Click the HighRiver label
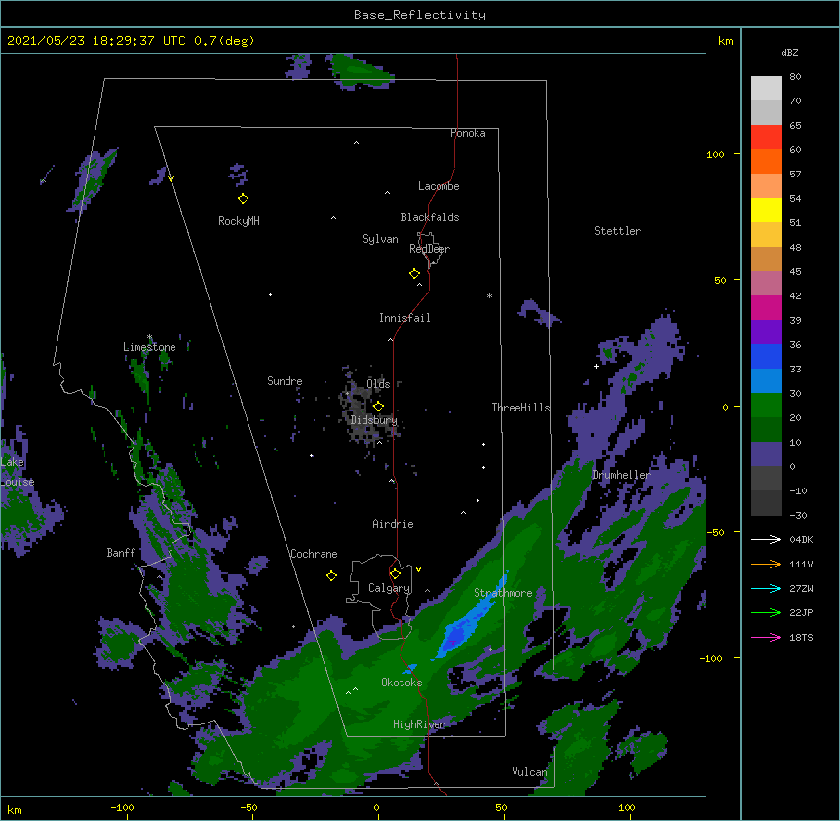Screen dimensions: 840x821 click(x=419, y=724)
